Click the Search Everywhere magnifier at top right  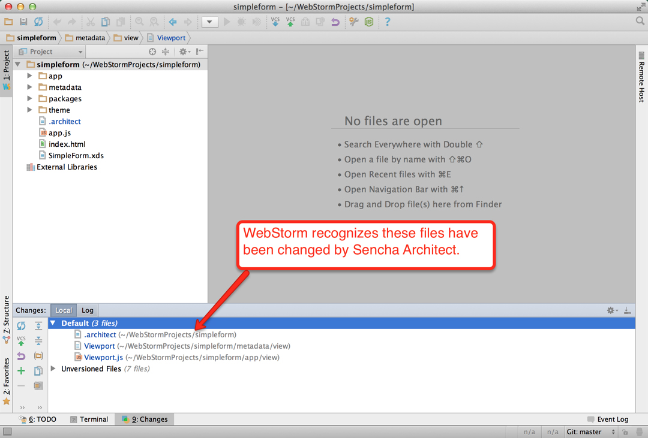click(x=640, y=21)
